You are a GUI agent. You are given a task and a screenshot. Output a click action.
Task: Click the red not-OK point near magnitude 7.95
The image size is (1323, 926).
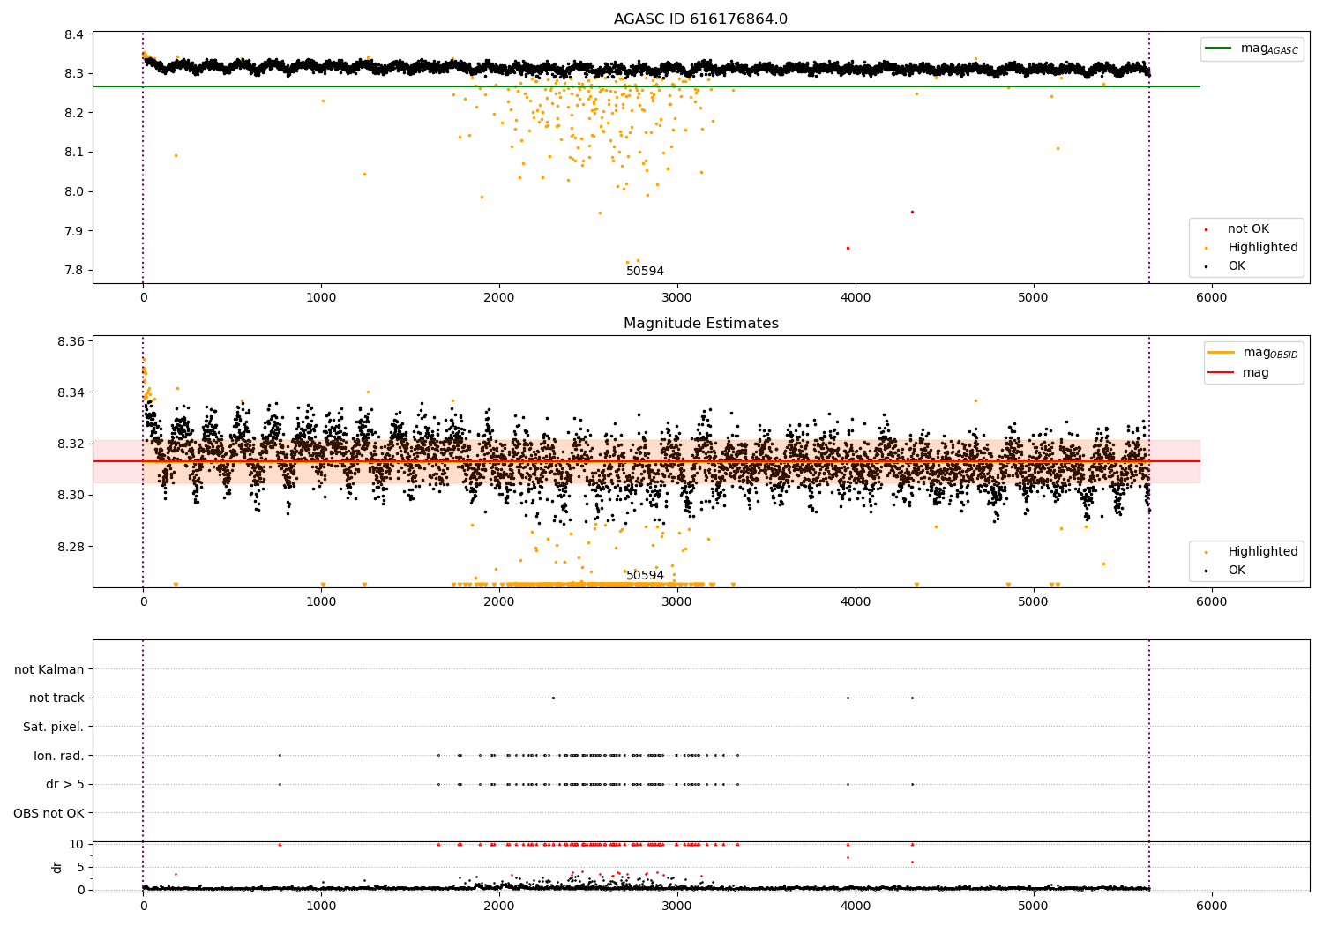click(x=912, y=212)
